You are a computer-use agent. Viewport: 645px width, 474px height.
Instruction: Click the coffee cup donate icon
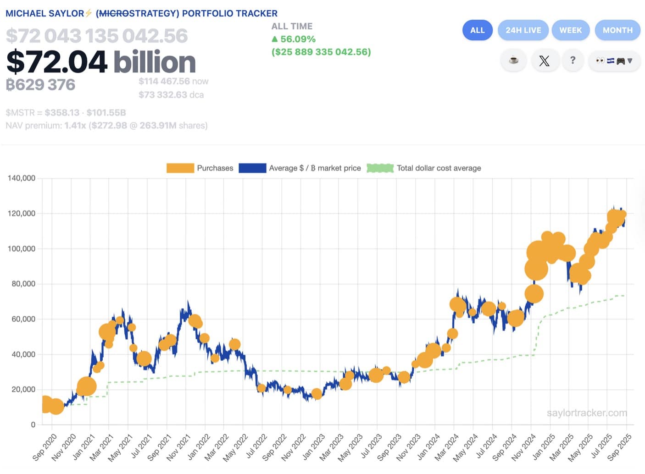pyautogui.click(x=514, y=60)
